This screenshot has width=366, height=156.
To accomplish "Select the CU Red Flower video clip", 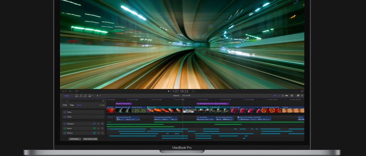I will point(245,110).
